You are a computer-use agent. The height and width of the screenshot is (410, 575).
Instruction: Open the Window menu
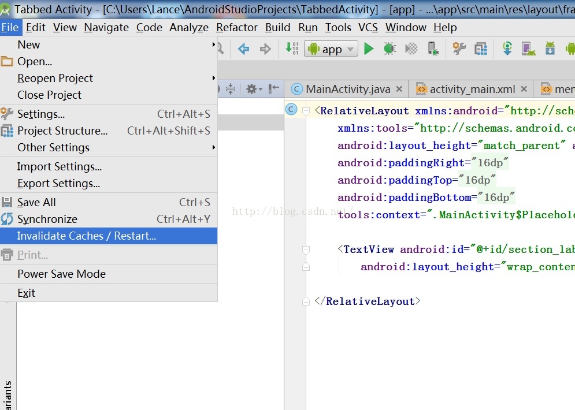tap(406, 28)
